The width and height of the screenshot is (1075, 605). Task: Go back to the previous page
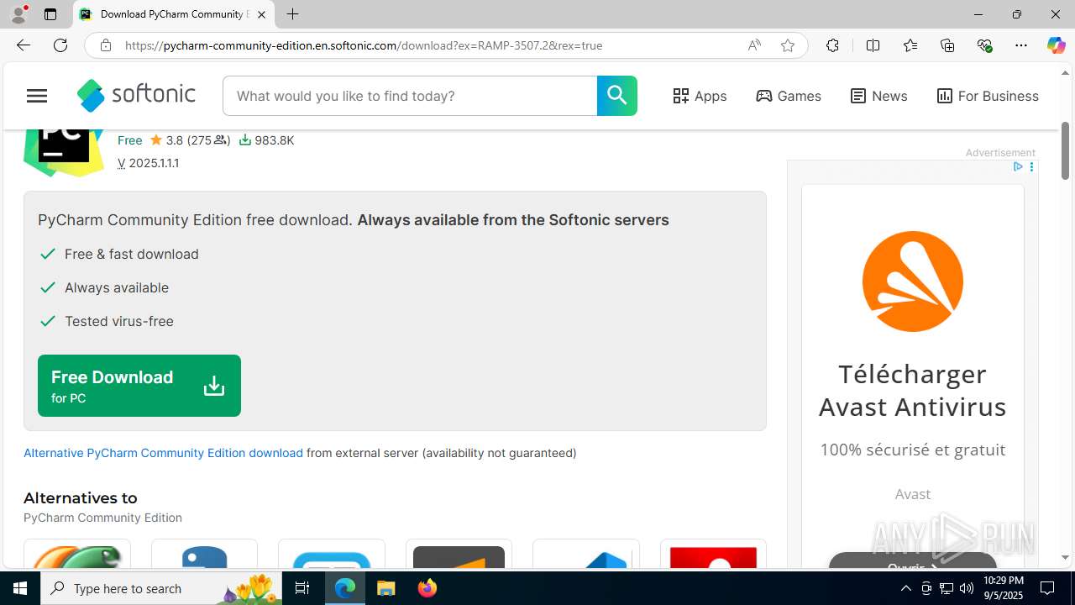pos(23,45)
